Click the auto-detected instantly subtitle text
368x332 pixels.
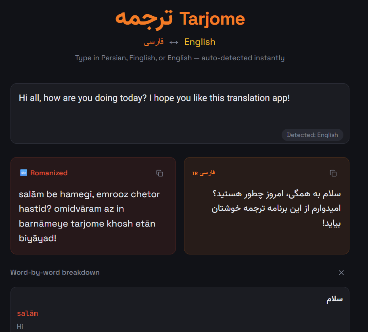pos(180,58)
